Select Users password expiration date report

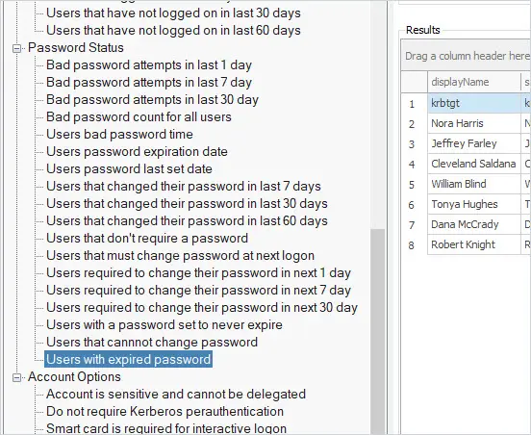[x=137, y=152]
